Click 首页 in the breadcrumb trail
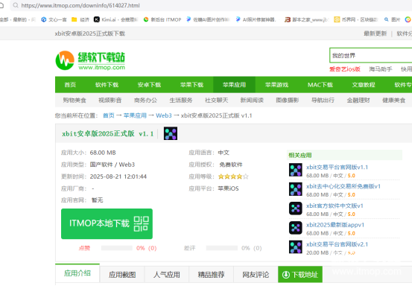This screenshot has height=286, width=412. click(109, 115)
